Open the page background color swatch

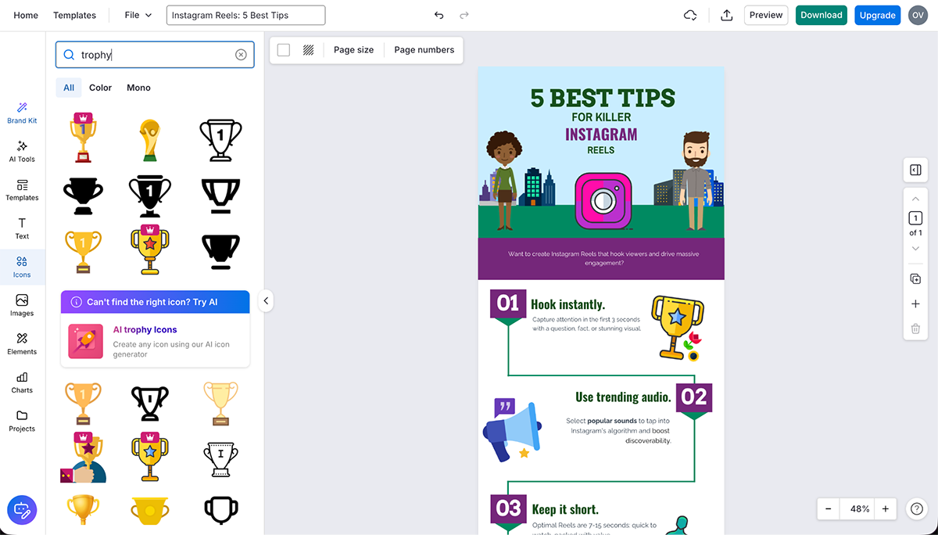[284, 49]
